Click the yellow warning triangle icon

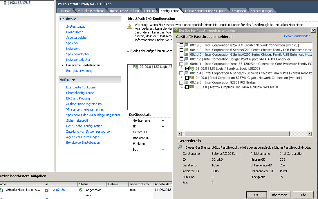tap(130, 26)
